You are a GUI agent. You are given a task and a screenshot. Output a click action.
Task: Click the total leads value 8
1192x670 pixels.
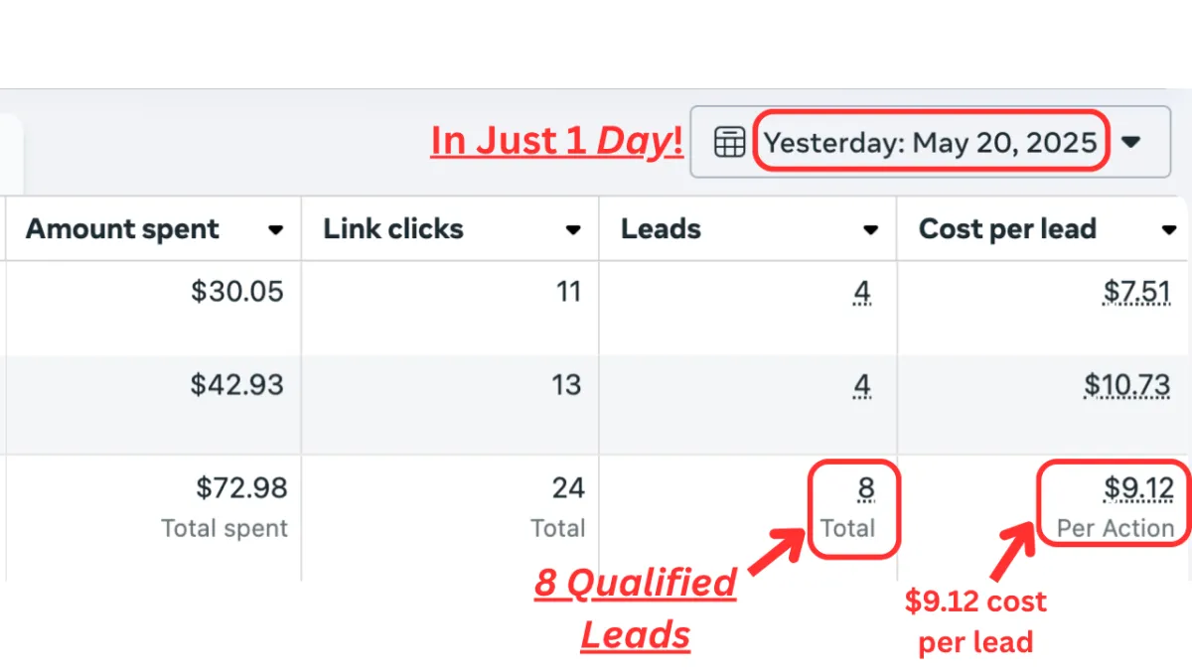point(865,488)
